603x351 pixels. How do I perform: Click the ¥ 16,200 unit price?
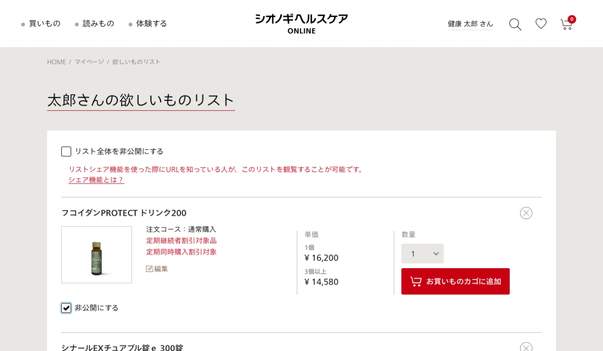(321, 258)
